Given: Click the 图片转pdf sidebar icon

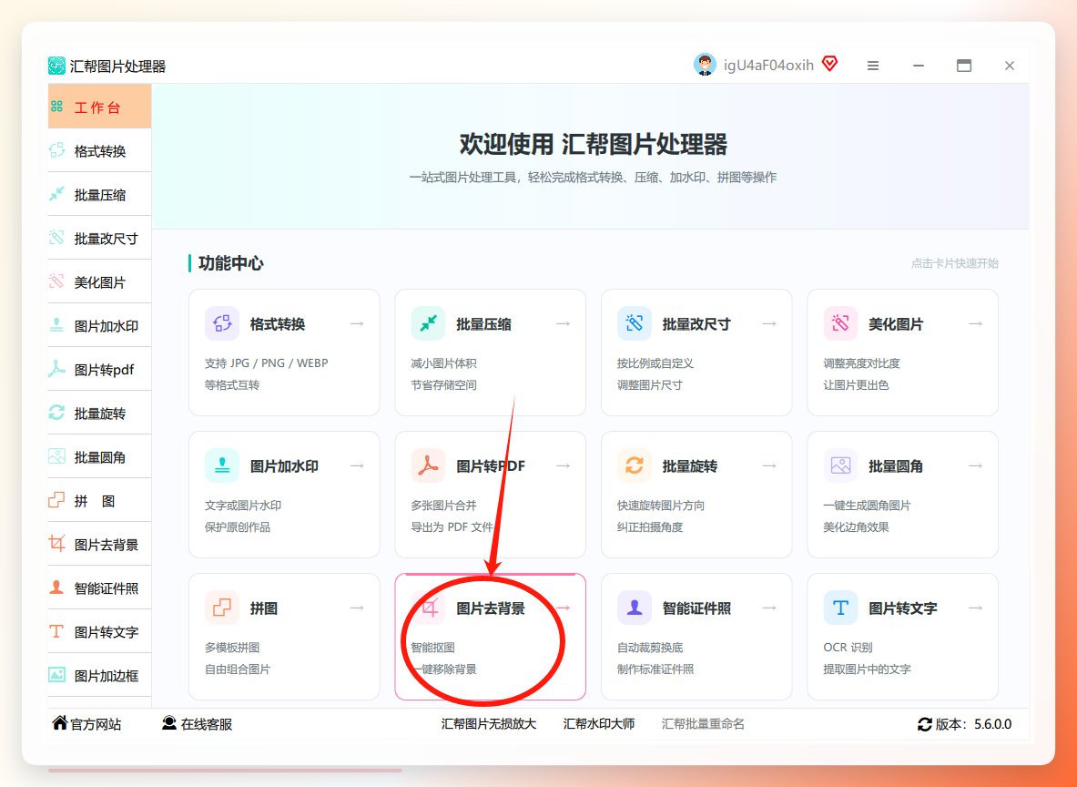Looking at the screenshot, I should coord(56,370).
